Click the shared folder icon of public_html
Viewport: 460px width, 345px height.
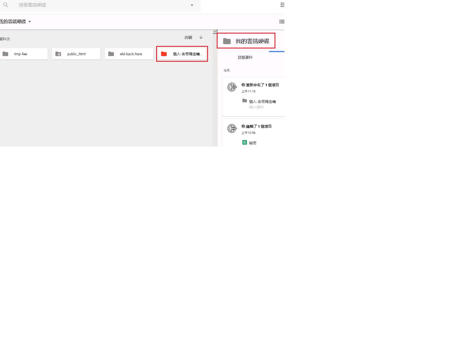pyautogui.click(x=58, y=54)
